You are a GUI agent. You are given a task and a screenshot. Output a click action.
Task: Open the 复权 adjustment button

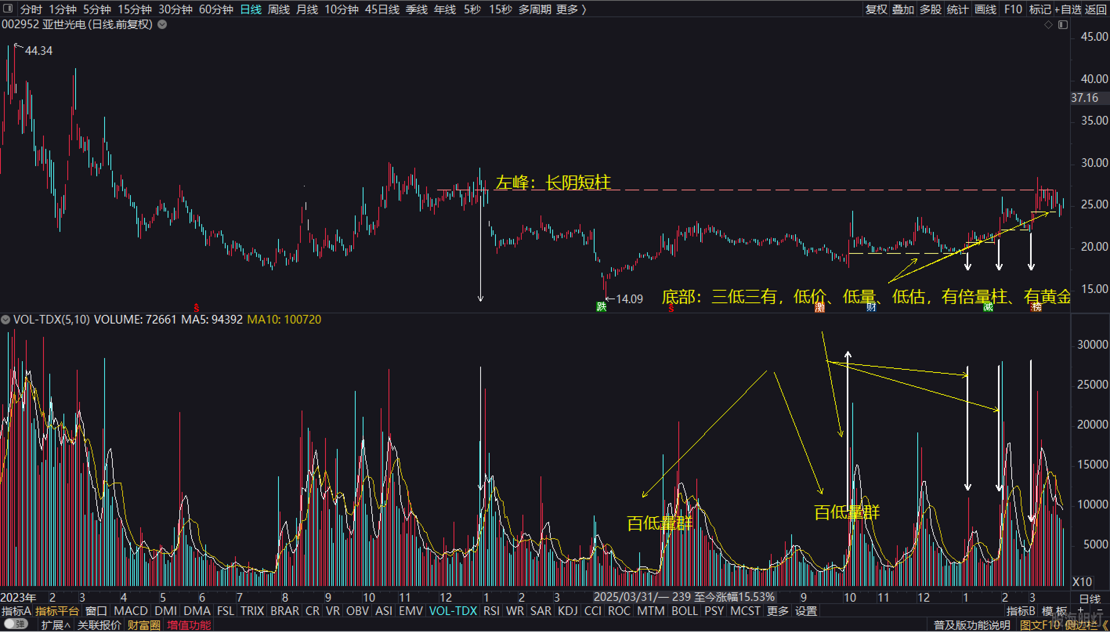click(x=876, y=9)
